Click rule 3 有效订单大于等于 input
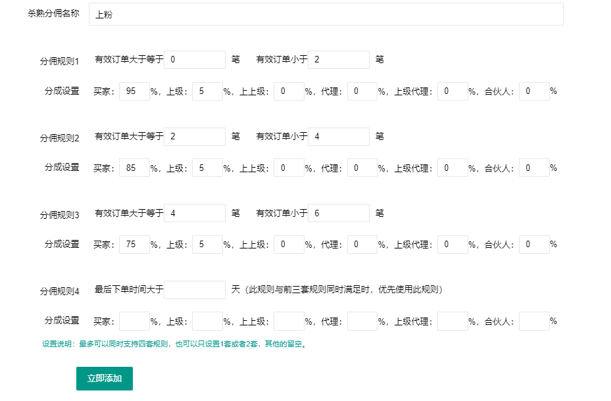The image size is (611, 401). coord(195,213)
